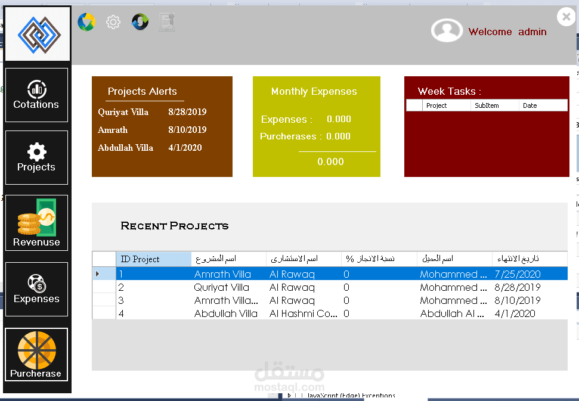Click the اسم الاستشارى column header

click(x=304, y=259)
